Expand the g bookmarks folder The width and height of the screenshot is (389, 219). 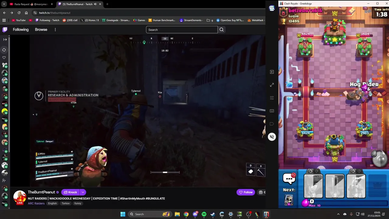(x=210, y=20)
